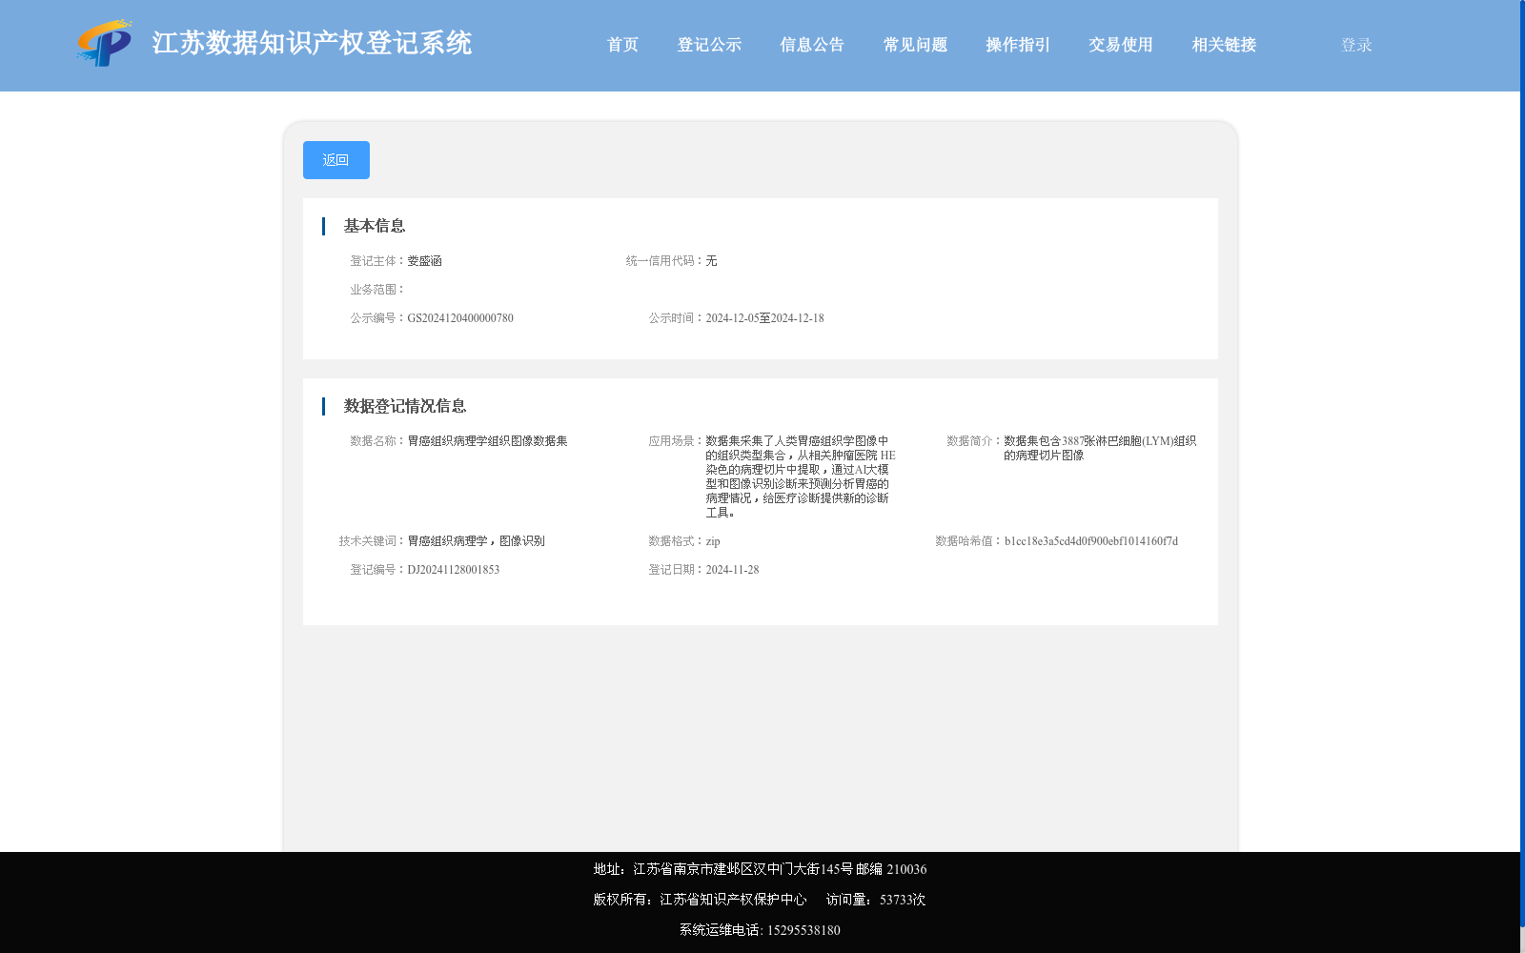Click the hash value starting b1cc18e3
The width and height of the screenshot is (1525, 953).
coord(1091,541)
